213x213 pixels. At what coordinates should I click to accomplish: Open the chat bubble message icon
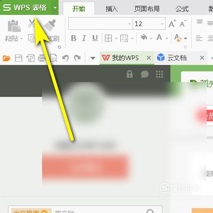pyautogui.click(x=145, y=74)
